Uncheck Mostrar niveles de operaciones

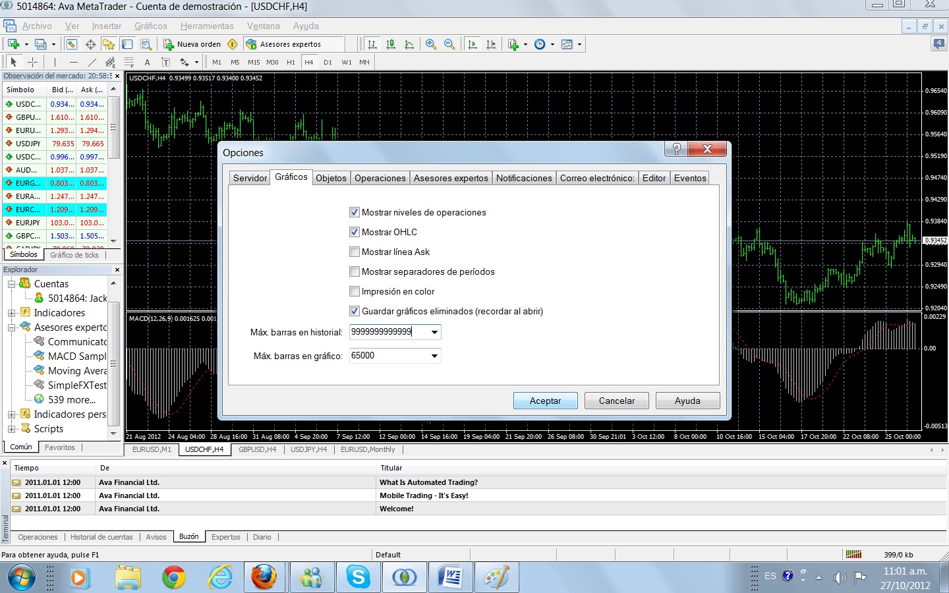pyautogui.click(x=355, y=212)
